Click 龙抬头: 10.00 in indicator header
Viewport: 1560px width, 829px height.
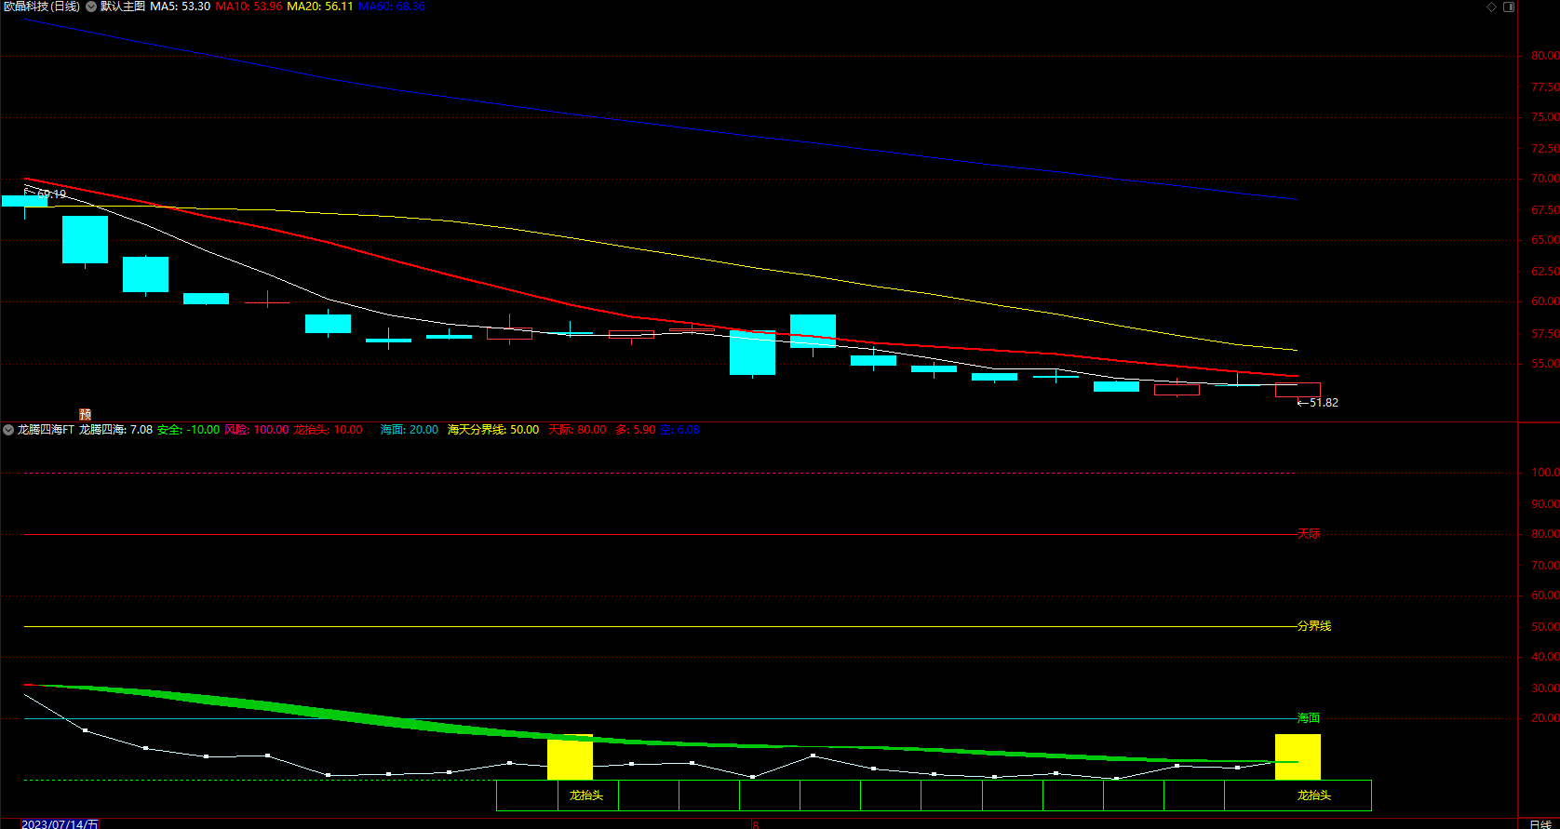click(328, 430)
